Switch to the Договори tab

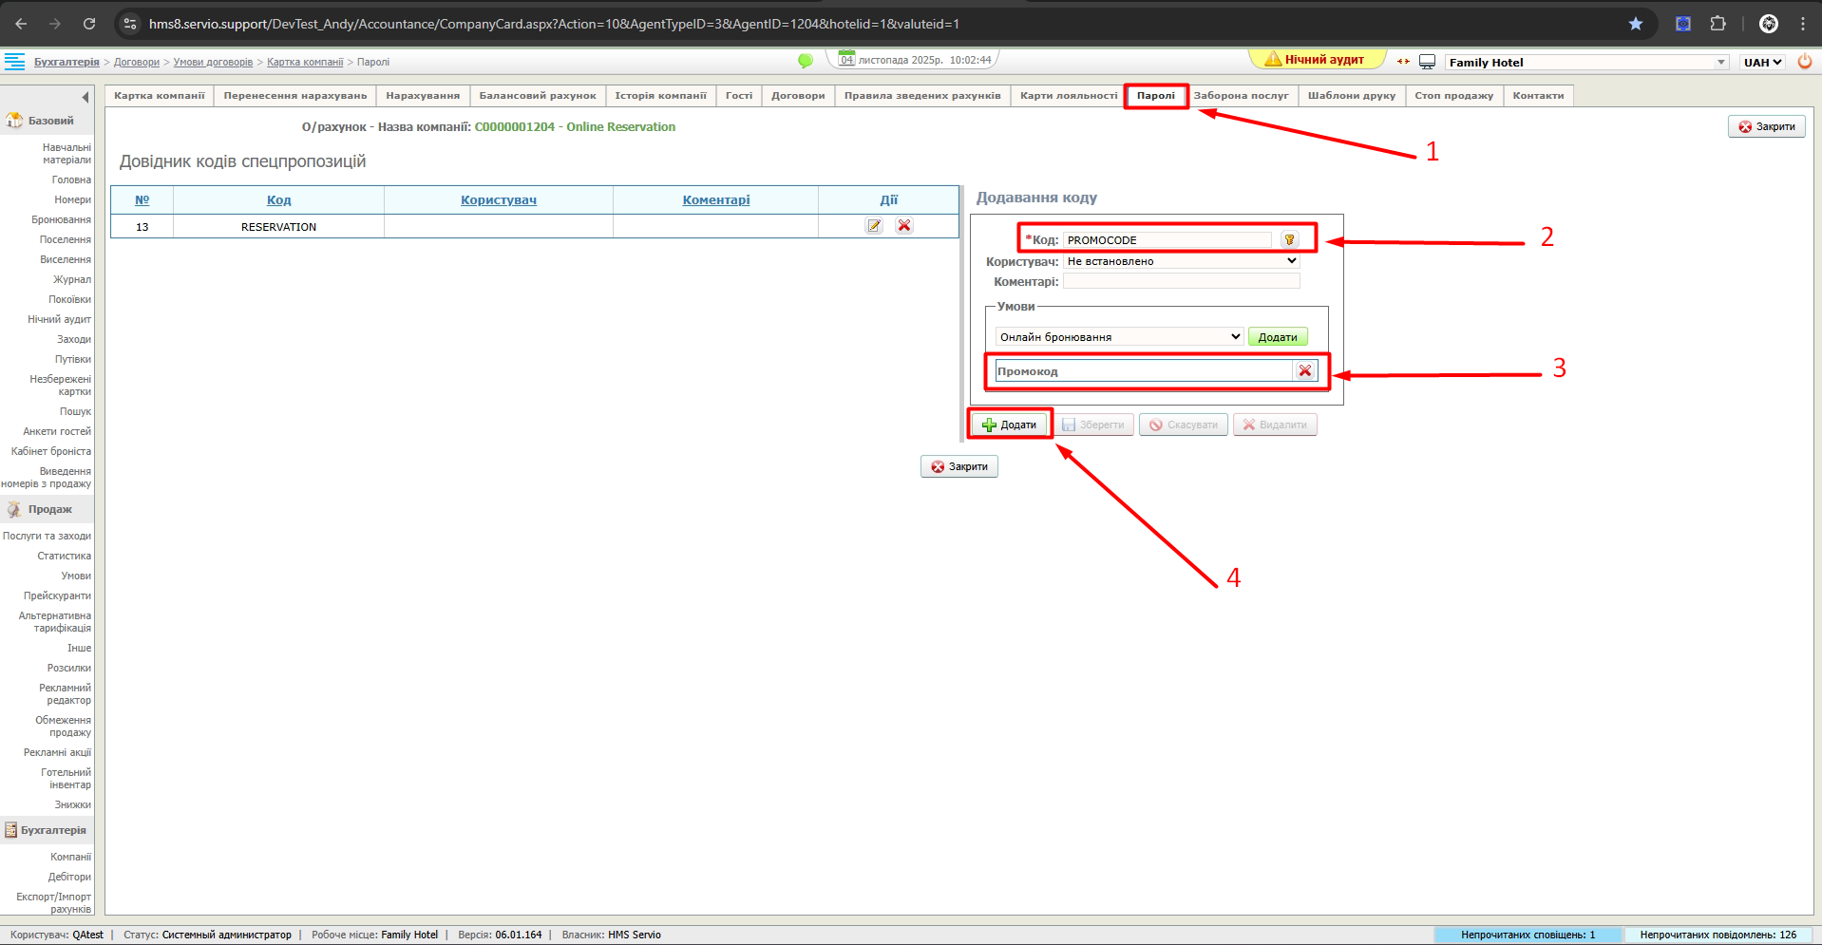[x=797, y=96]
